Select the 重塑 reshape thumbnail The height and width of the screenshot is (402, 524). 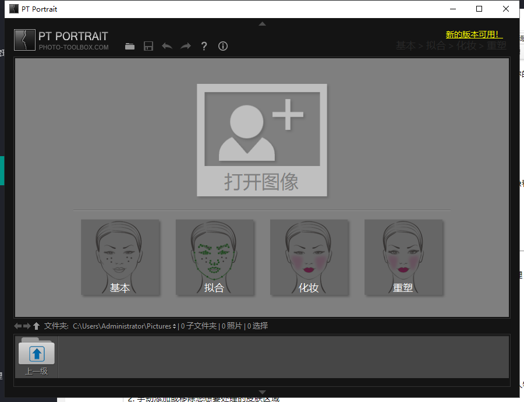pyautogui.click(x=403, y=258)
